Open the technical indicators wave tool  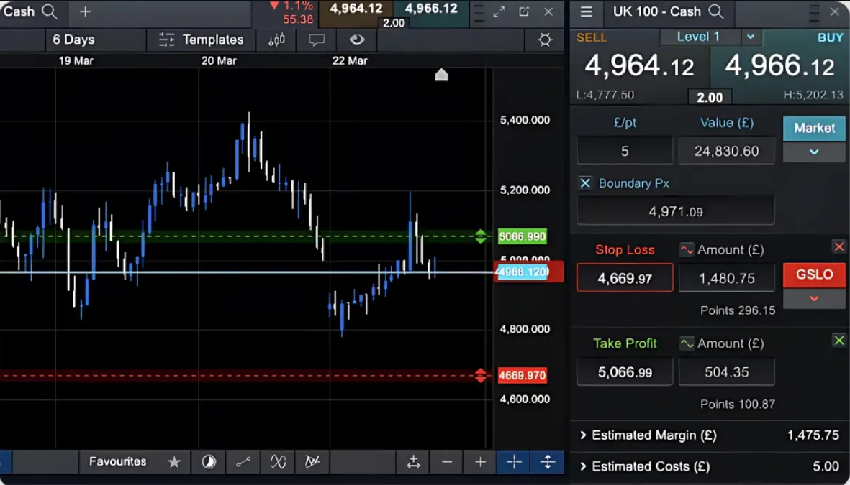tap(278, 462)
